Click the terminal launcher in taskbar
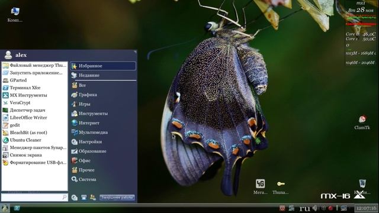 (x=17, y=208)
